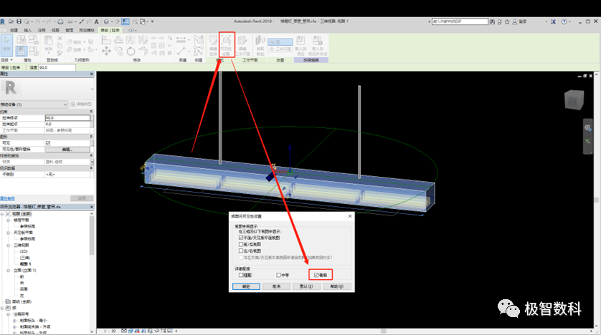Click the ViewCube in the 3D view
The image size is (601, 335).
(574, 99)
